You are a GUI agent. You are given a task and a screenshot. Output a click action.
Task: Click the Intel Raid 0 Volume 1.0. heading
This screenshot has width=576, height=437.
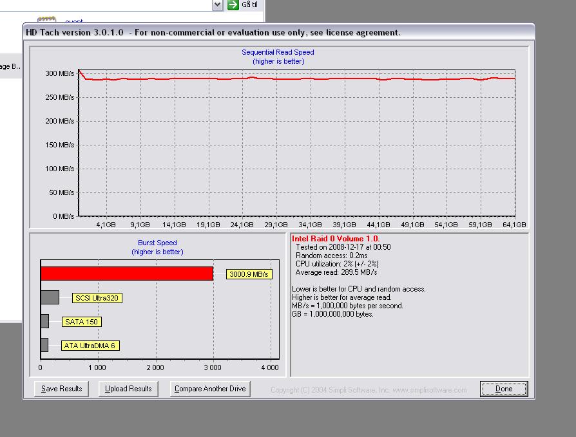click(336, 239)
